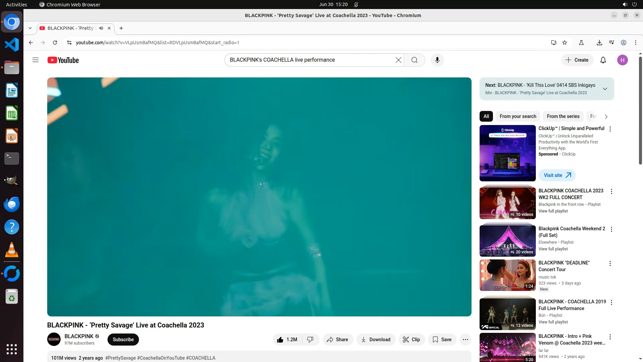
Task: Open the BLACKPINK DEADLINE Concert Tour thumbnail
Action: [x=507, y=275]
